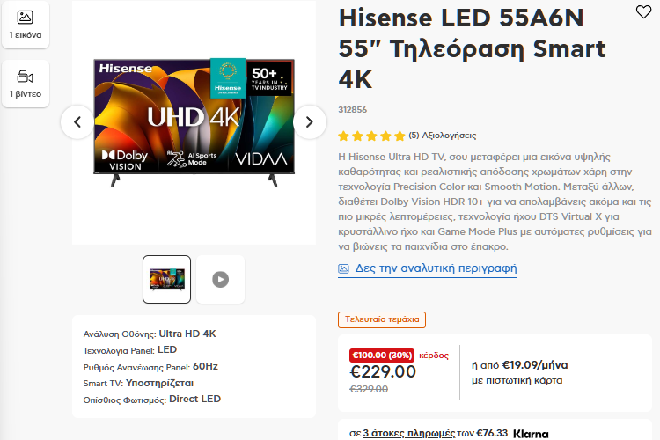This screenshot has width=660, height=440.
Task: Click the five-star rating
Action: click(371, 136)
